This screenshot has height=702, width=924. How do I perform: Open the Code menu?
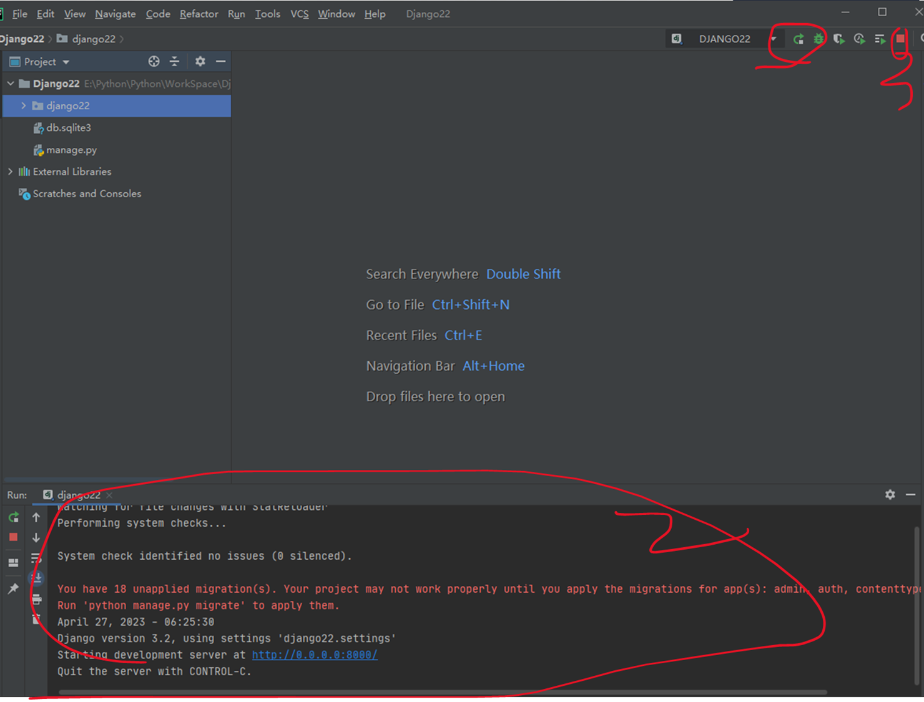coord(158,14)
